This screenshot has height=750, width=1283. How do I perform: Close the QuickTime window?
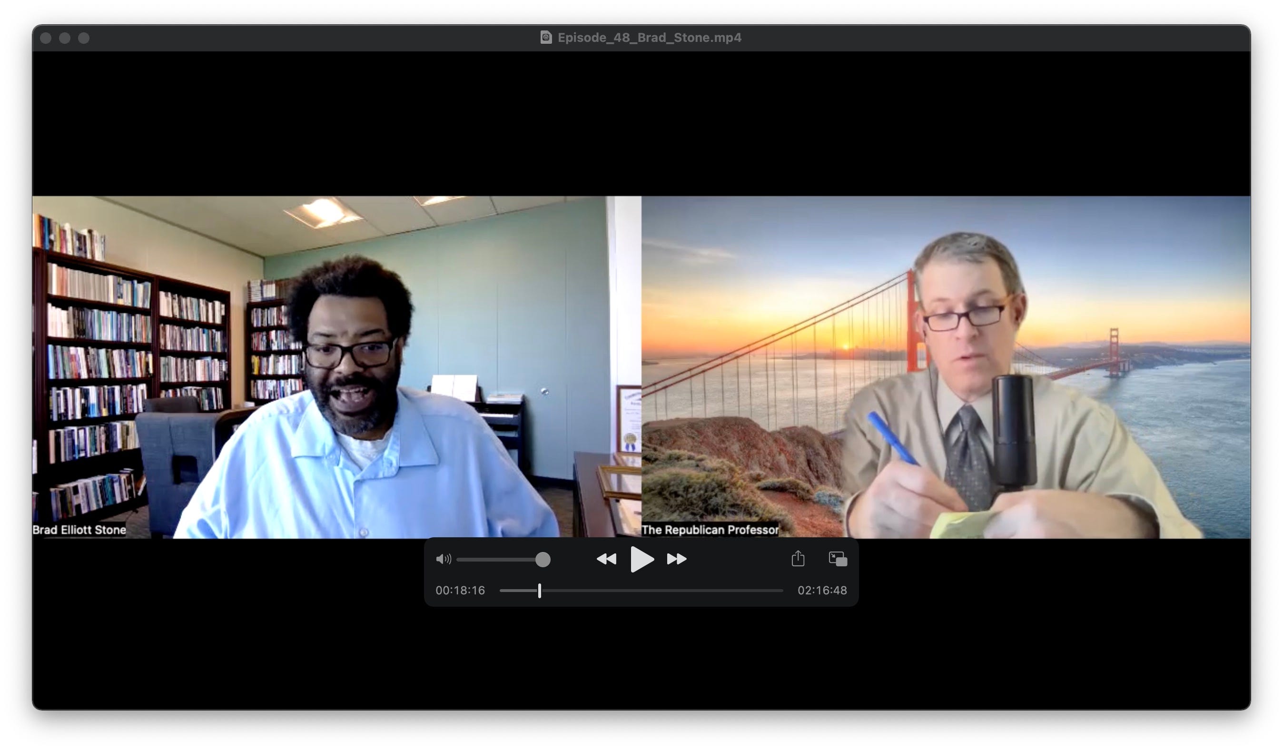(x=45, y=38)
